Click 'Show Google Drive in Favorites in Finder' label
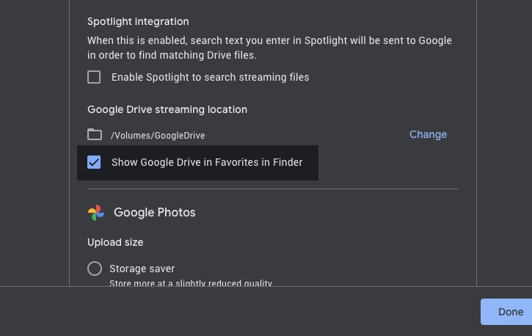This screenshot has height=336, width=532. pos(207,162)
